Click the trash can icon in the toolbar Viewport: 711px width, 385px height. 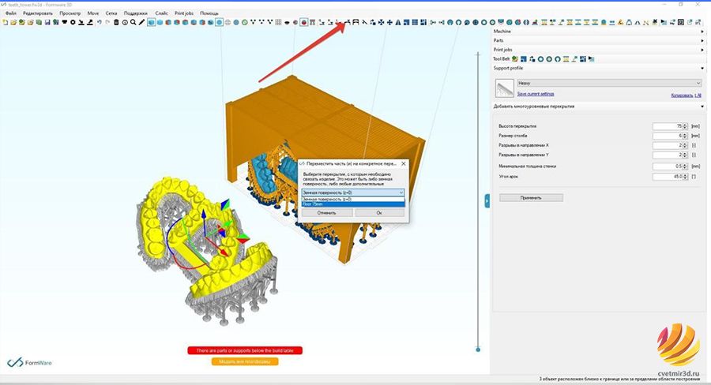pos(116,22)
